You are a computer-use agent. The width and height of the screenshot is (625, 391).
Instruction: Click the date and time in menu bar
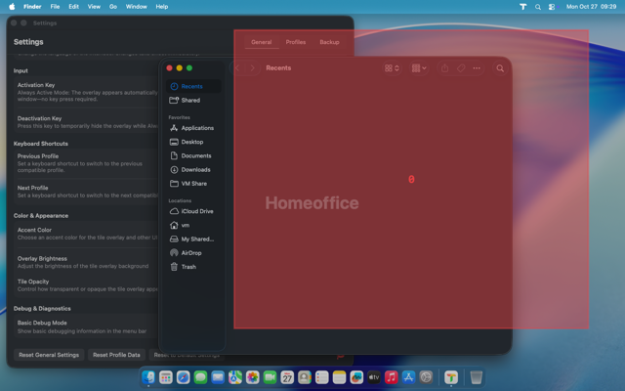(591, 7)
